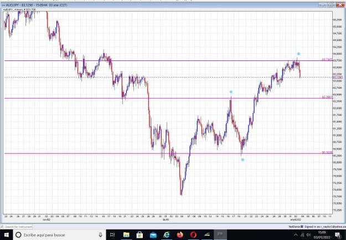Screen dimensions: 346x240
Task: Open Opera browser from the taskbar
Action: [194, 234]
